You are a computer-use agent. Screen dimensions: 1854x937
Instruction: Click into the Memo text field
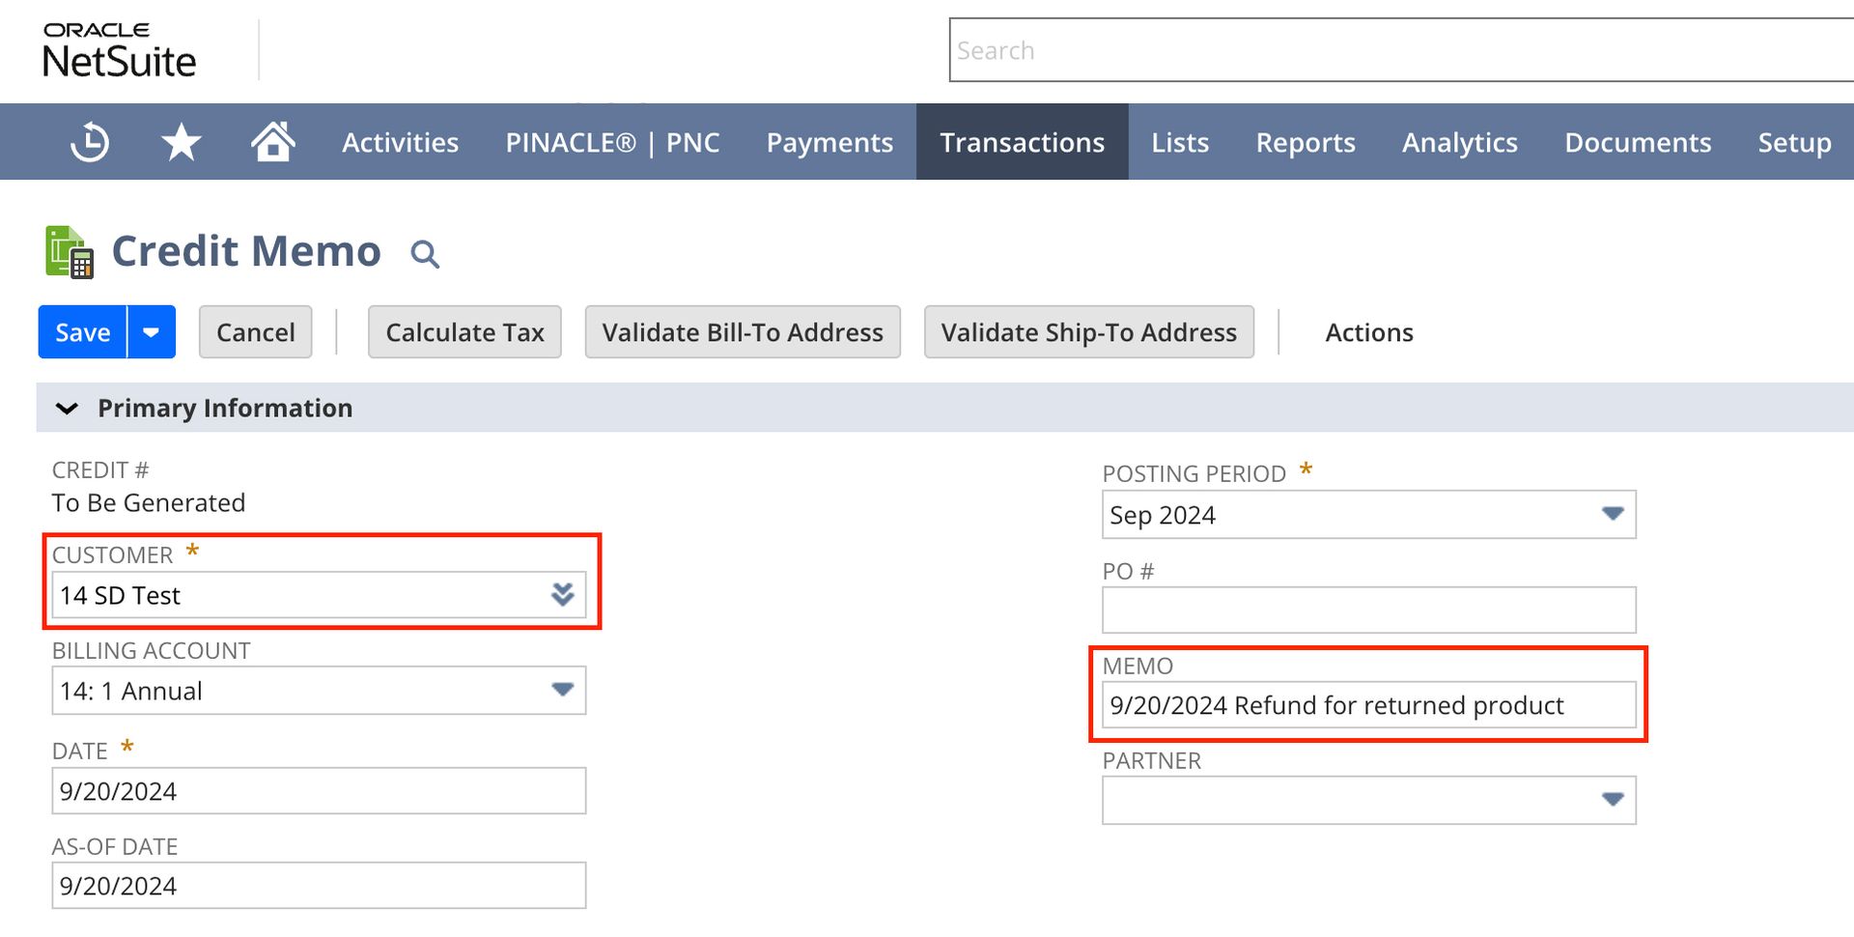coord(1368,705)
